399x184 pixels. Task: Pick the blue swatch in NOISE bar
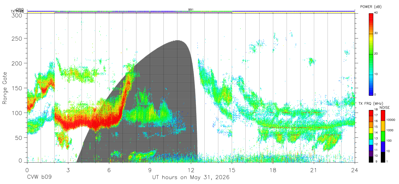[x=382, y=147]
